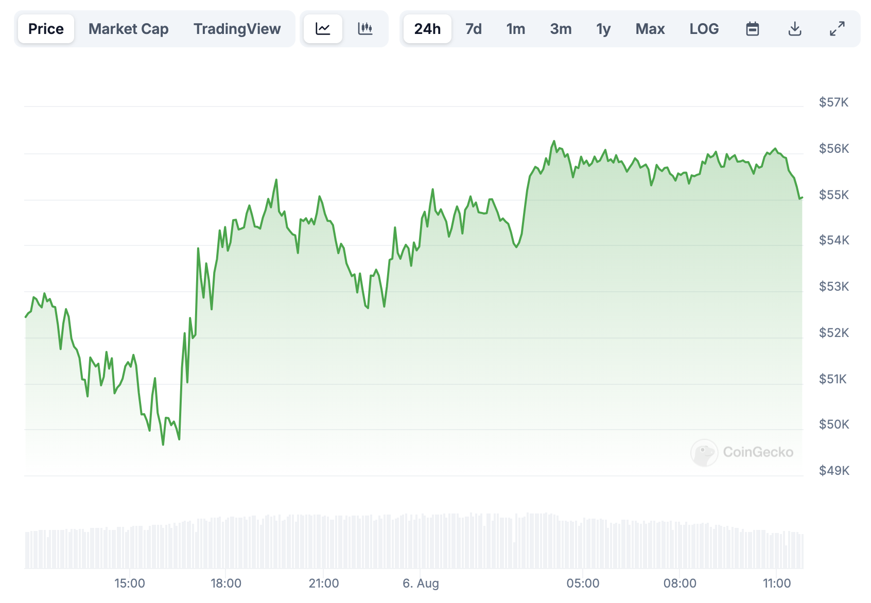The height and width of the screenshot is (603, 871).
Task: Open the TradingView tab
Action: [x=237, y=29]
